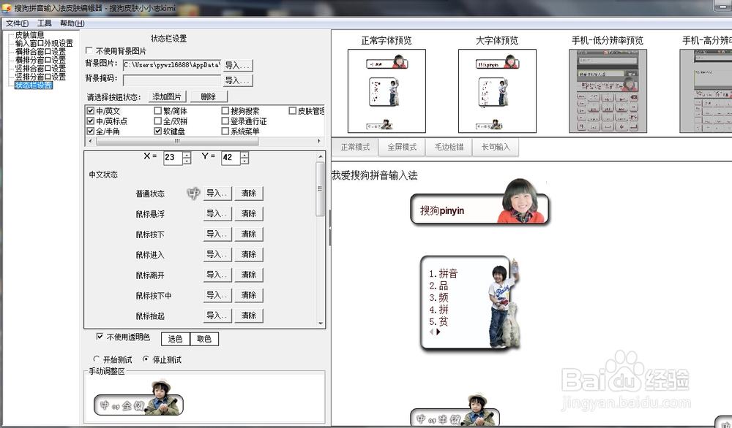Viewport: 732px width, 428px height.
Task: Select 竖排合窗口设置 tree item
Action: pos(40,69)
